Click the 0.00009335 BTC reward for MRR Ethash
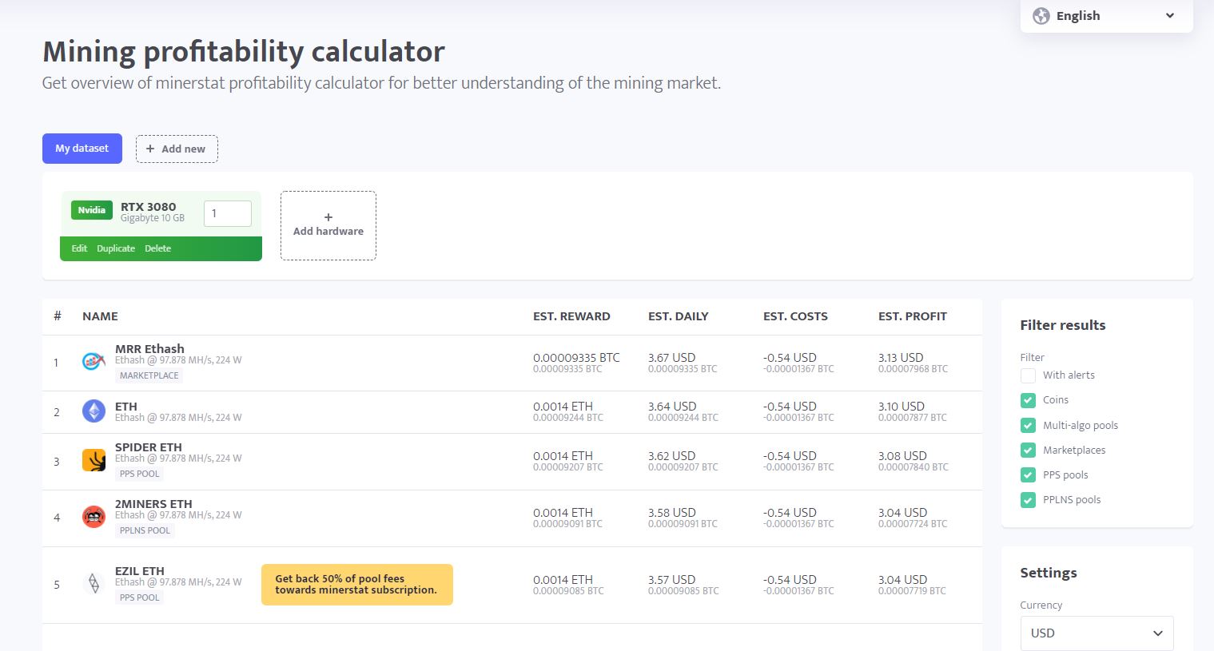The width and height of the screenshot is (1214, 651). [x=576, y=358]
